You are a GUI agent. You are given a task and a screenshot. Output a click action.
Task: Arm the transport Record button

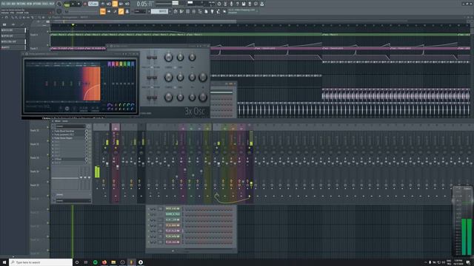85,4
